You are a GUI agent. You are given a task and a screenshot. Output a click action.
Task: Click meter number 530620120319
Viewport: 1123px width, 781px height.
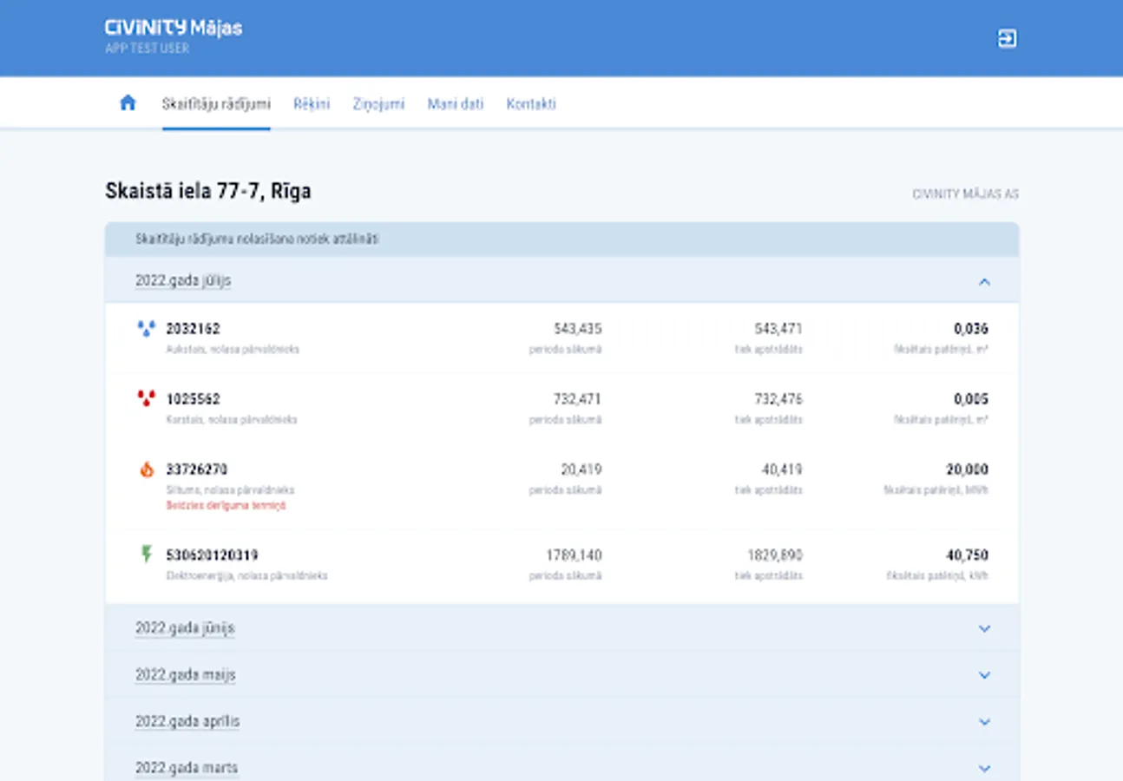click(212, 555)
